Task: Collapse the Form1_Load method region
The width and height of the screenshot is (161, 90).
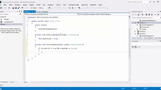Action: 27,35
